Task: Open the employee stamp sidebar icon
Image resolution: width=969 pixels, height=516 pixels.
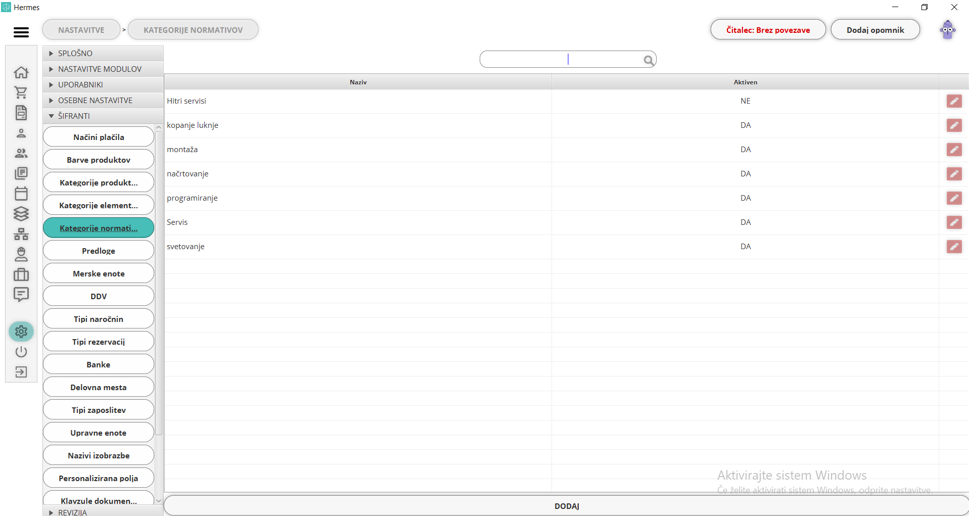Action: tap(21, 254)
